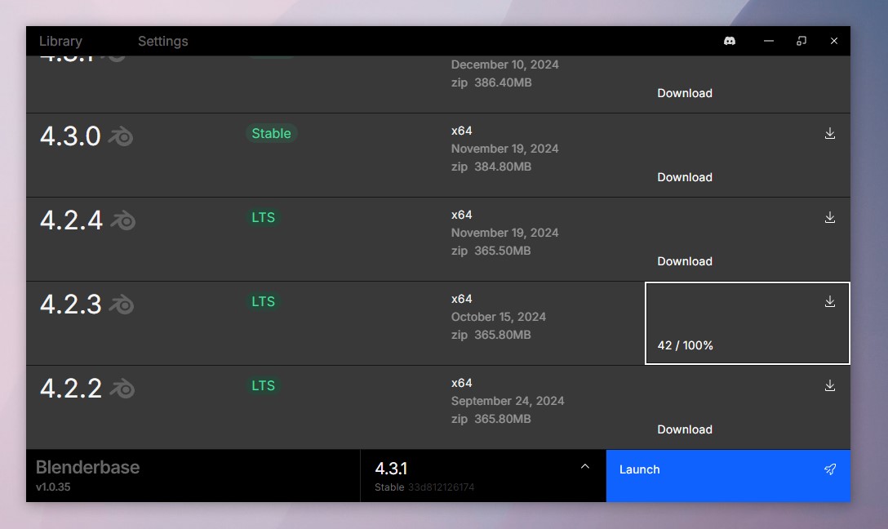Click Blender logo next to 4.2.2
Screen dimensions: 888x529
click(122, 389)
